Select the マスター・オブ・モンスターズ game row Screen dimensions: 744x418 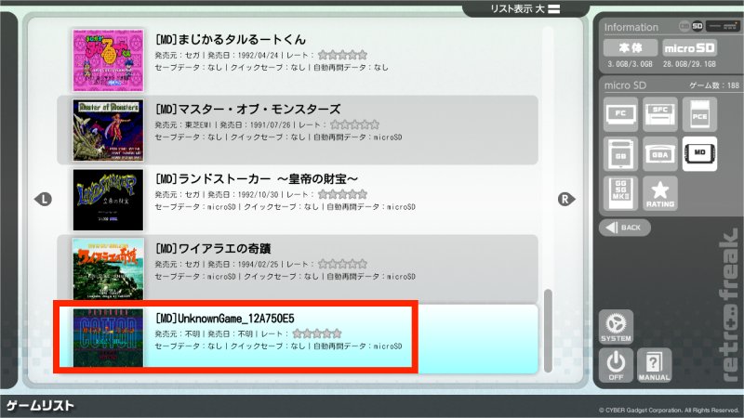point(298,130)
